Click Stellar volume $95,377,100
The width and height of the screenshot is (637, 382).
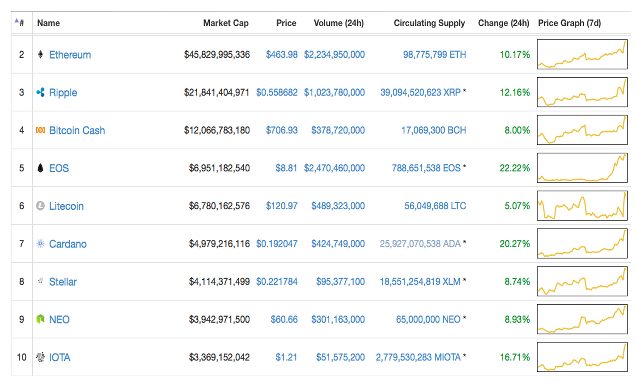coord(340,281)
